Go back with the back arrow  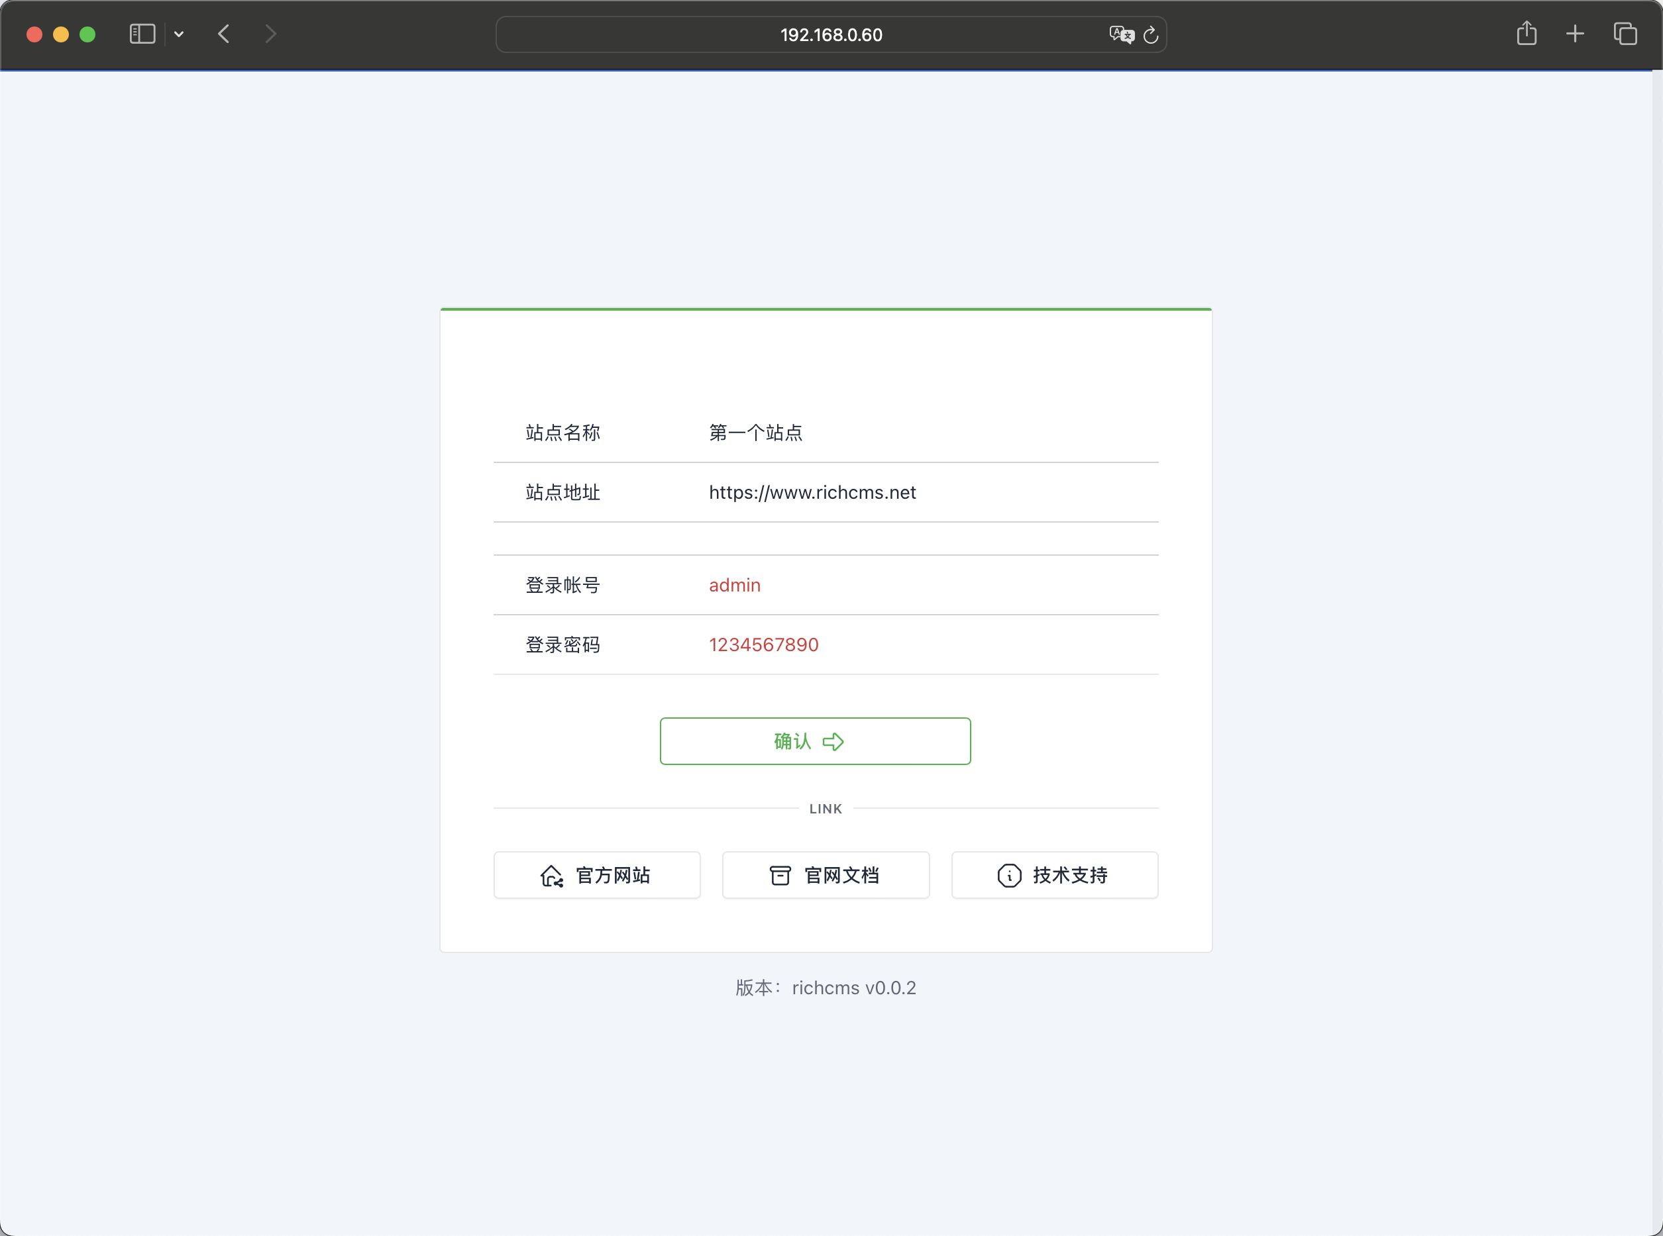[224, 34]
